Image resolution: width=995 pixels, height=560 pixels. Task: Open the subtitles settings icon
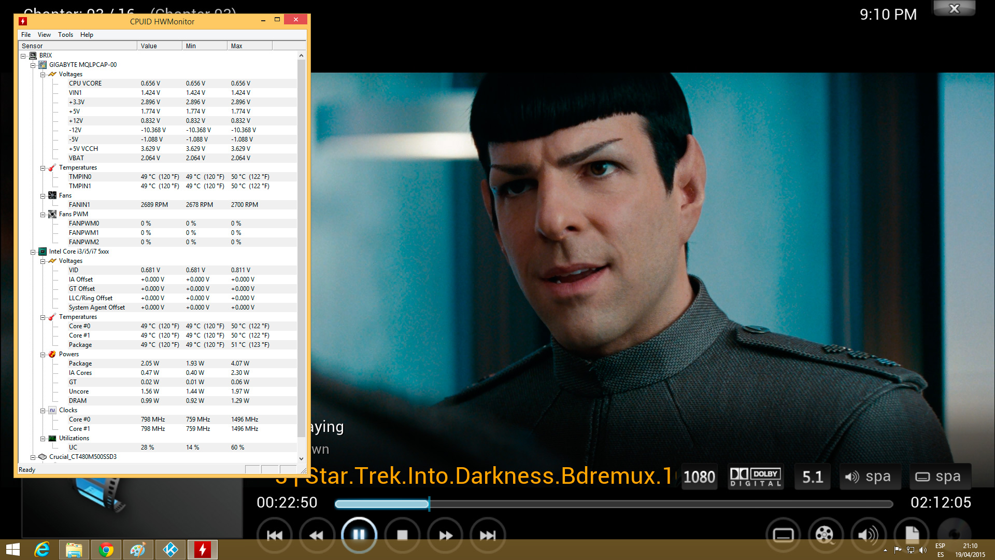point(783,535)
